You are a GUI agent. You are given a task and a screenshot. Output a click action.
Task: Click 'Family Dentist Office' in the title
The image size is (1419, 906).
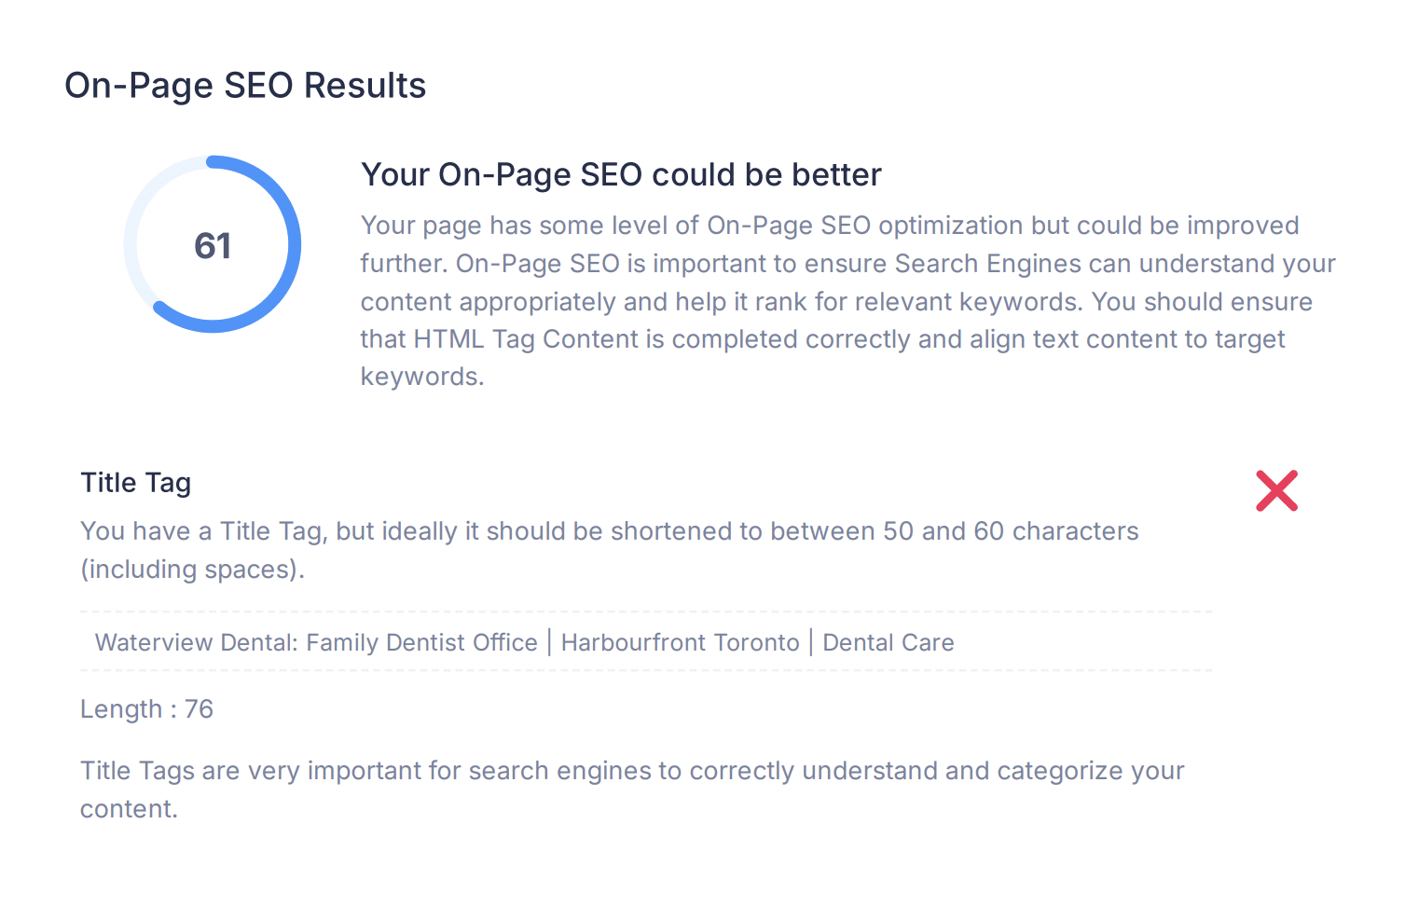tap(422, 642)
